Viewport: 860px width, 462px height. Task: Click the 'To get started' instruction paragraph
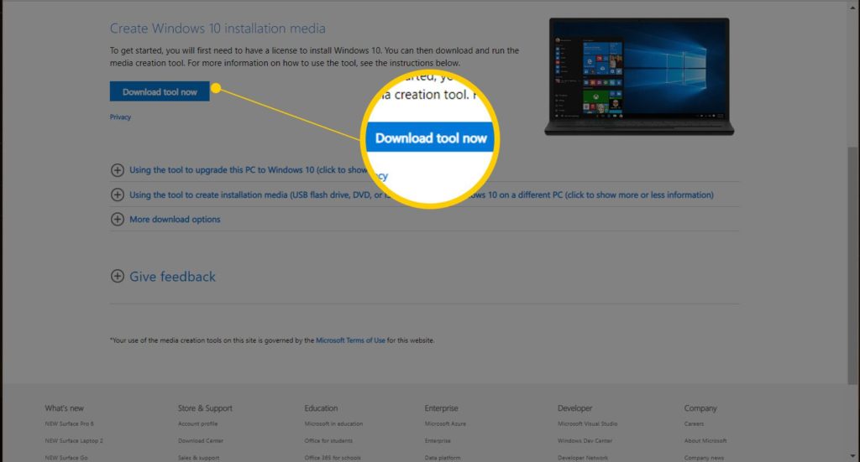tap(314, 56)
